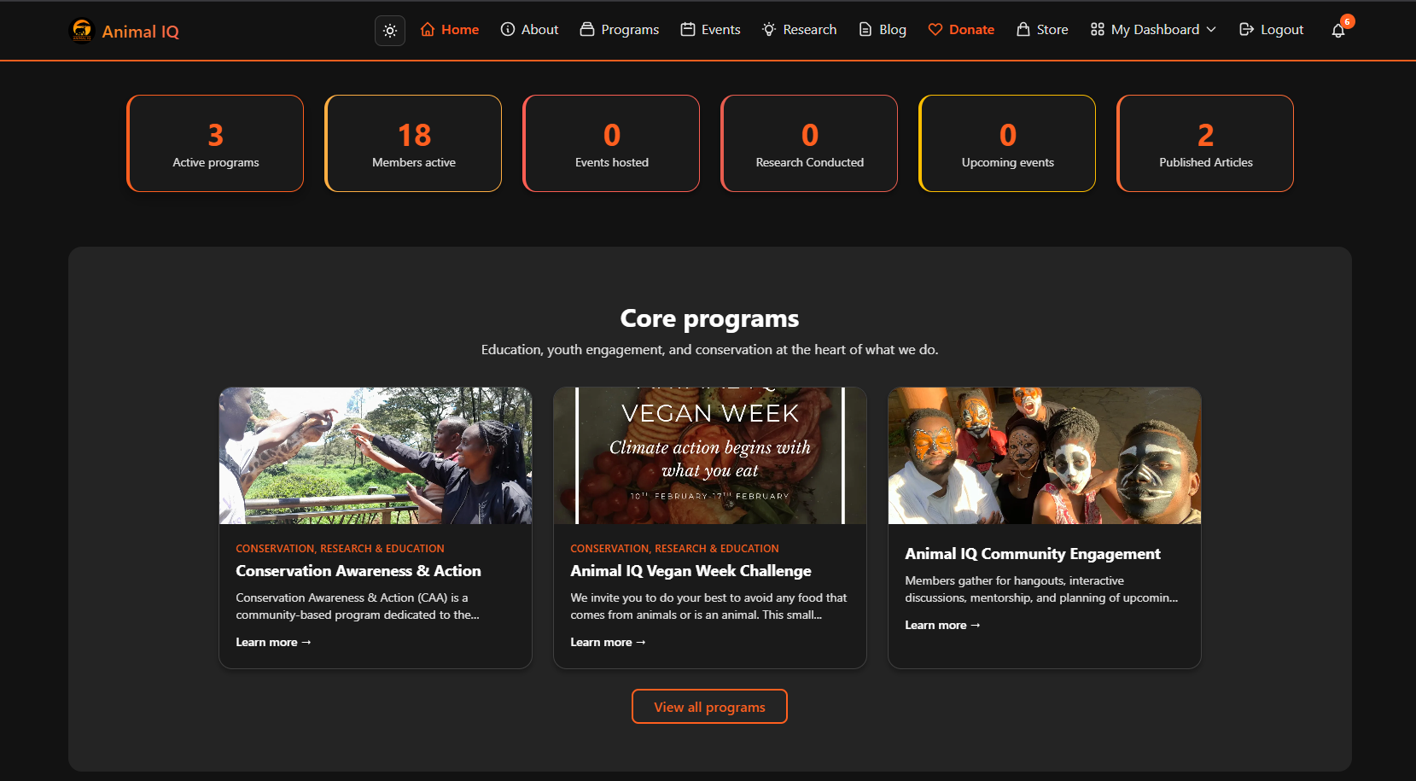
Task: Click Learn more under Vegan Week Challenge
Action: 608,642
